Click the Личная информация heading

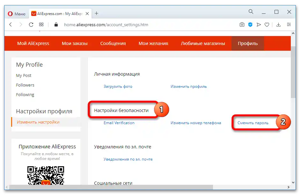pyautogui.click(x=117, y=74)
